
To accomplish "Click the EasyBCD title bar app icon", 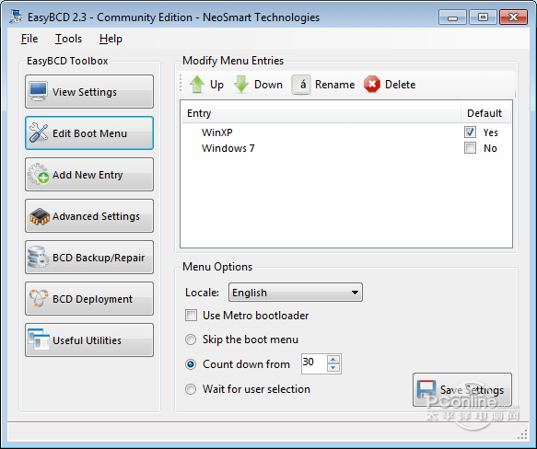I will [x=16, y=17].
